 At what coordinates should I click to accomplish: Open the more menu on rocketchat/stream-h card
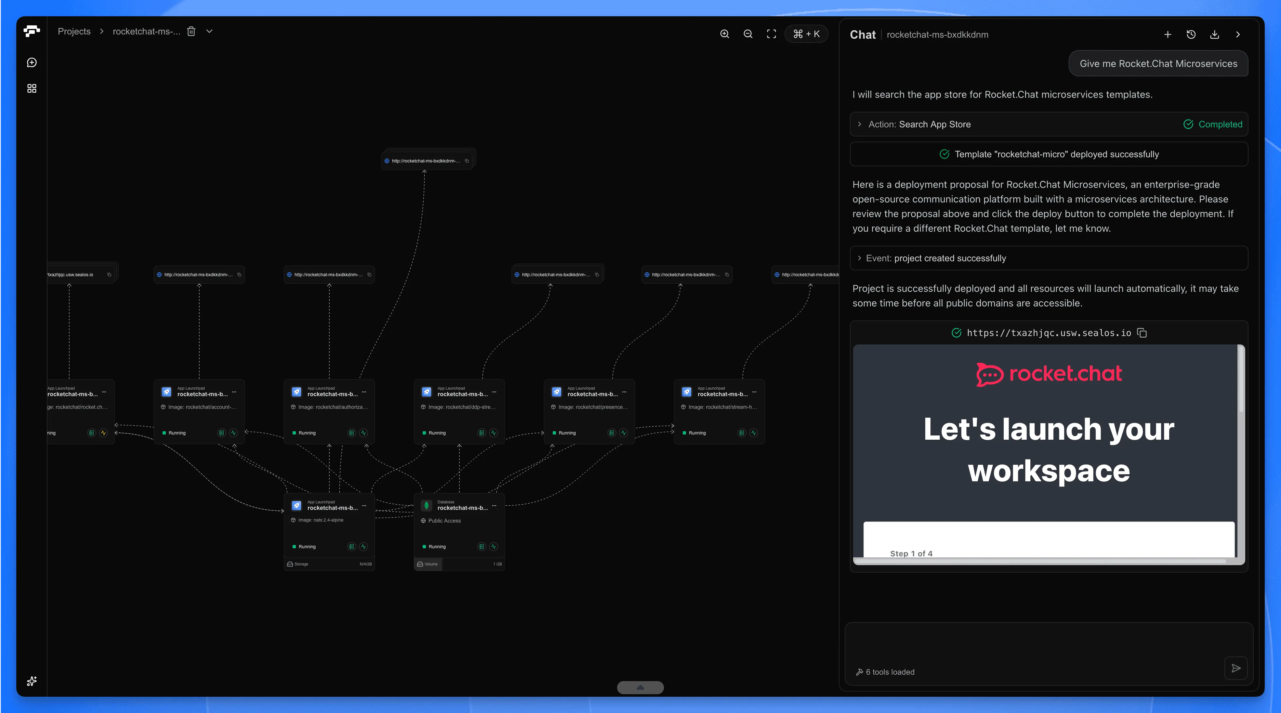pyautogui.click(x=754, y=392)
